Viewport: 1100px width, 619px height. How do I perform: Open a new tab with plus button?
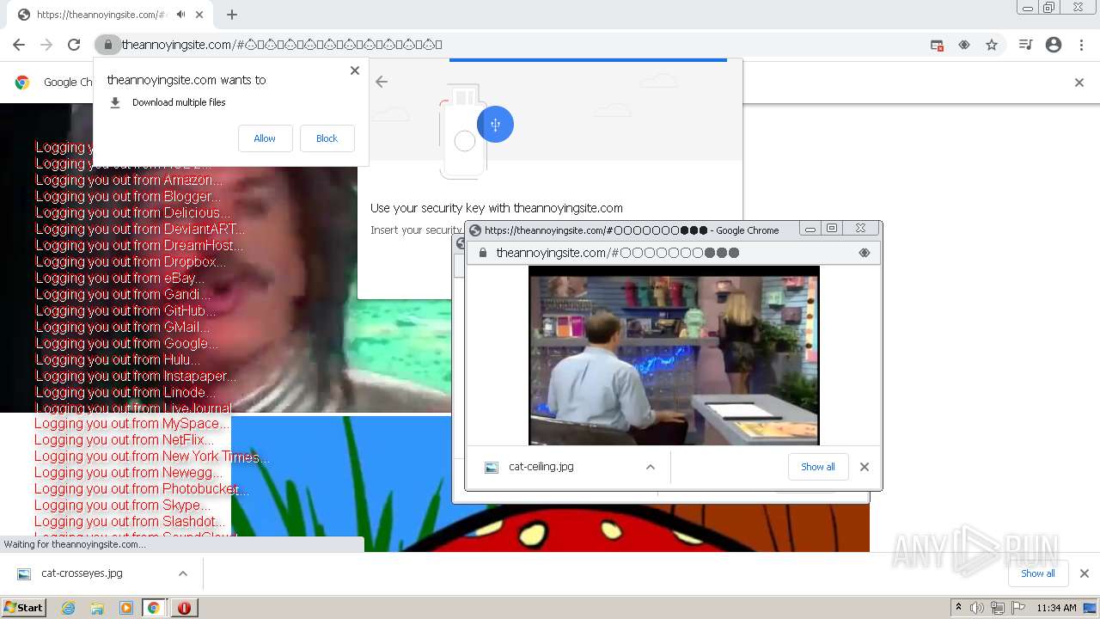coord(232,15)
